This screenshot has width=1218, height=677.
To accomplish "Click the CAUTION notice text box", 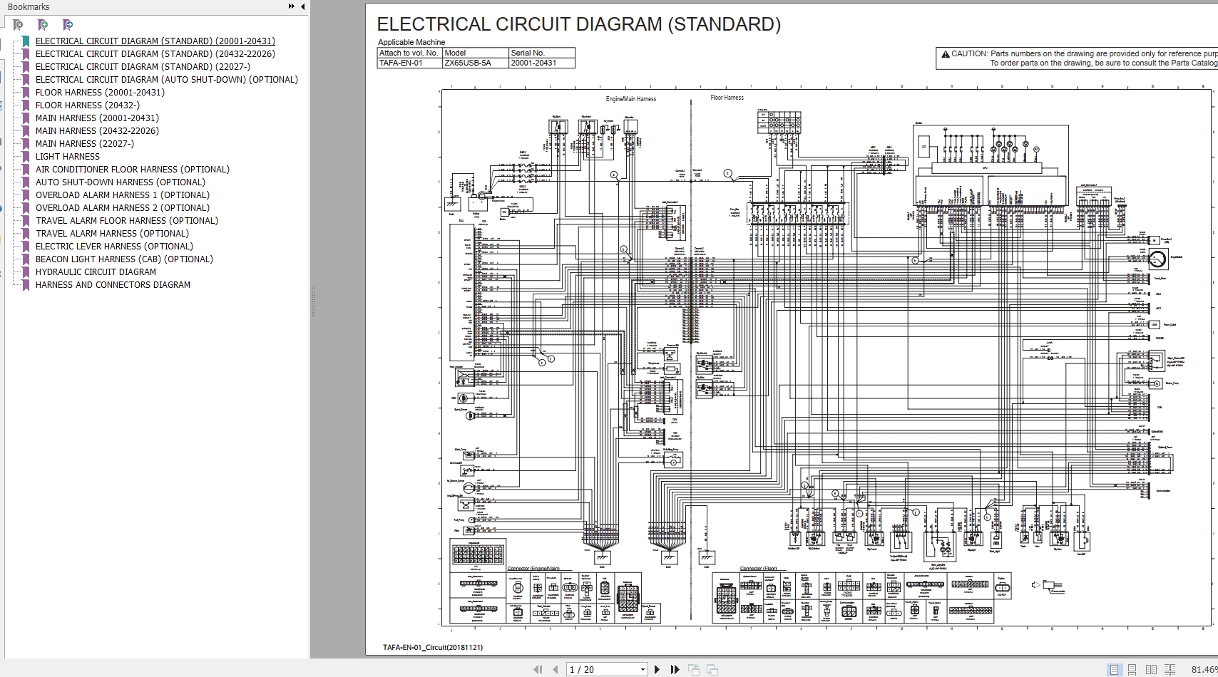I will pos(1077,58).
